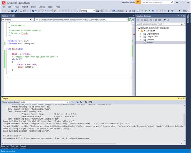
Task: Click the blue Navigate Backward icon
Action: coord(33,11)
